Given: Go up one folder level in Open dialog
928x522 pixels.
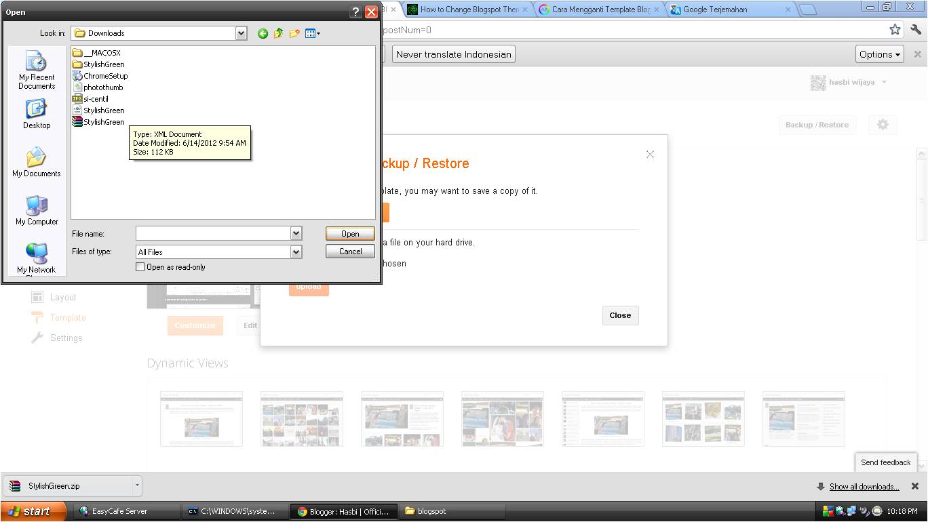Looking at the screenshot, I should [279, 33].
